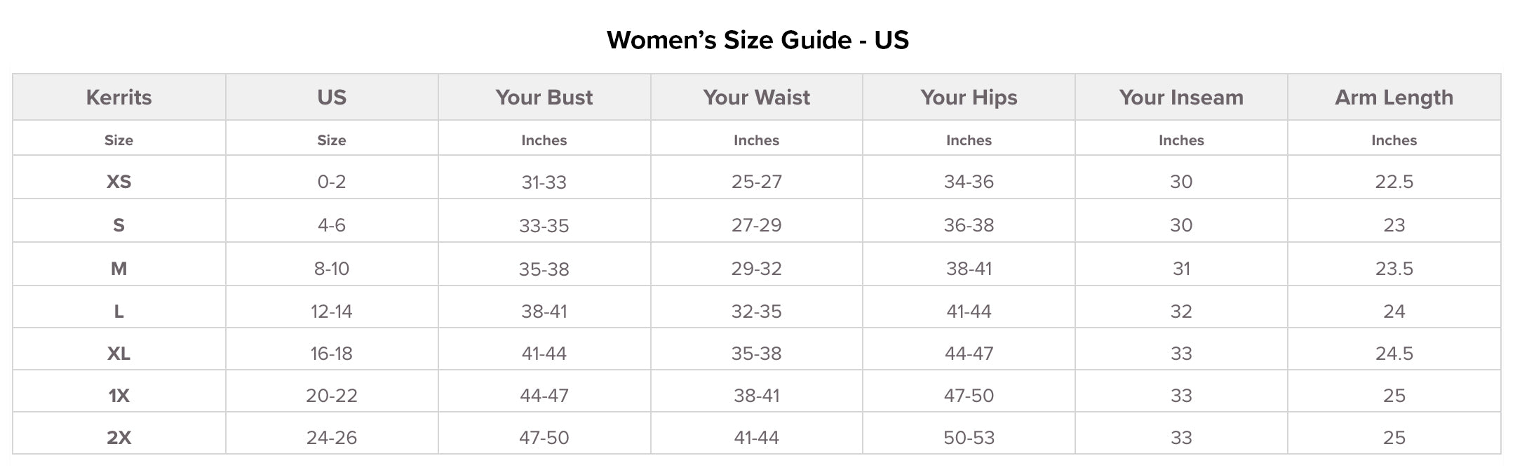Select the waist measurement 32-35 cell

(756, 311)
